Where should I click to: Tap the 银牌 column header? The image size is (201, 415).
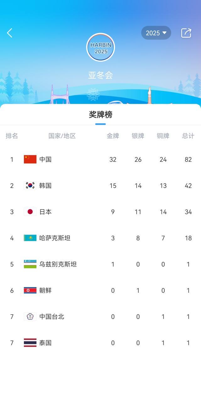(x=138, y=136)
